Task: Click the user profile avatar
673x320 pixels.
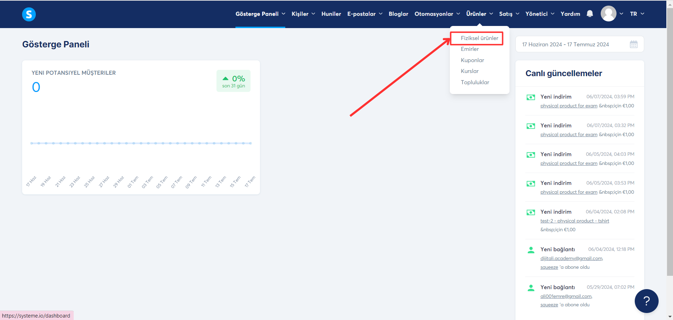Action: click(x=608, y=14)
